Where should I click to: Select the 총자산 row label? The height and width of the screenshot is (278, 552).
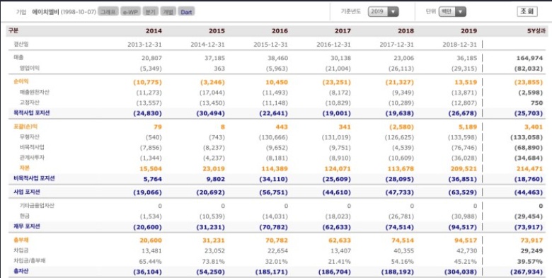(21, 272)
